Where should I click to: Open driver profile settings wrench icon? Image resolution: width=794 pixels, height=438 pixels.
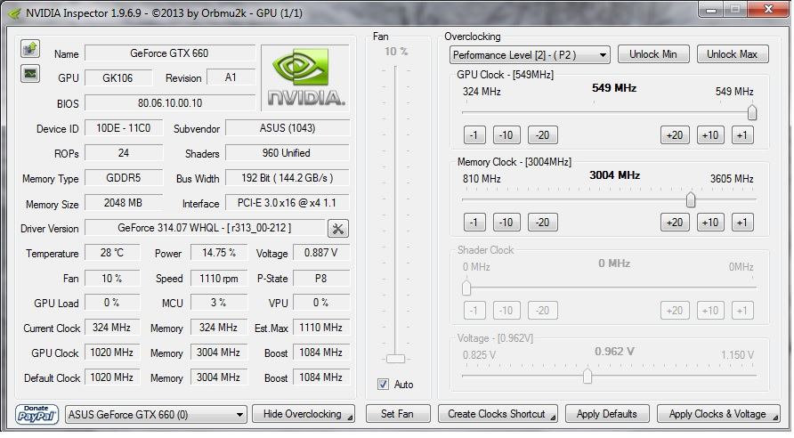tap(337, 229)
